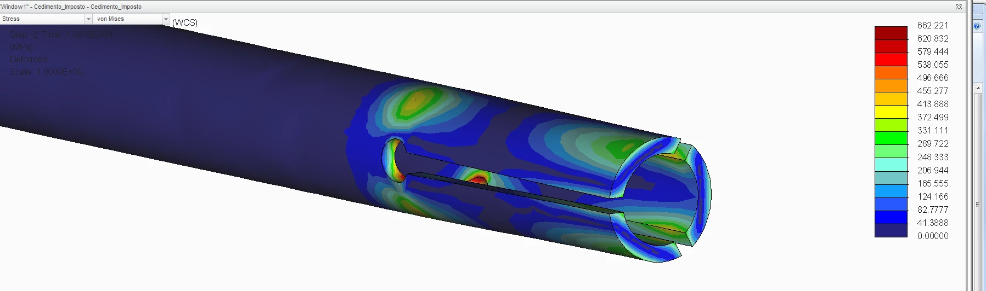This screenshot has height=291, width=986.
Task: Pick the blue swatch below 124.166
Action: [x=891, y=204]
